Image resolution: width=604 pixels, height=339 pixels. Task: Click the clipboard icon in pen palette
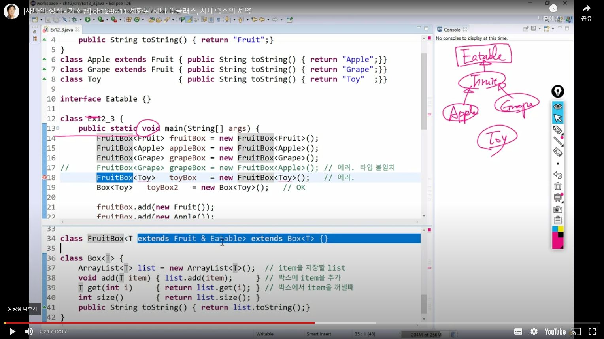558,220
